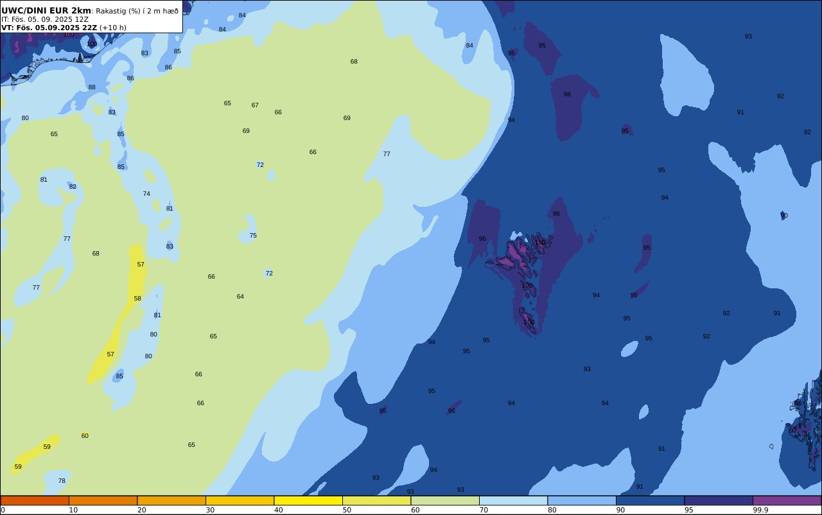Click the 30–40 golden legend swatch
822x515 pixels.
(240, 500)
